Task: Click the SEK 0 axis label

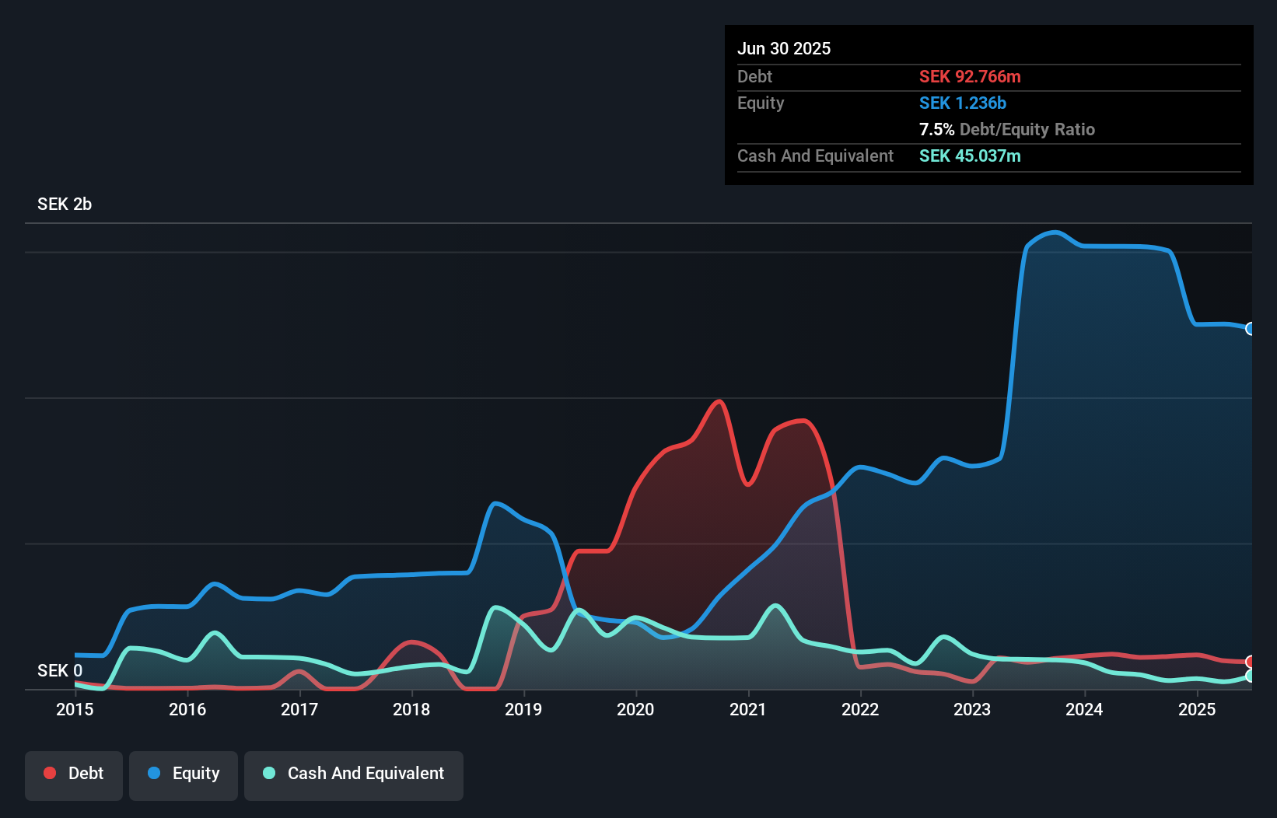Action: click(x=60, y=670)
